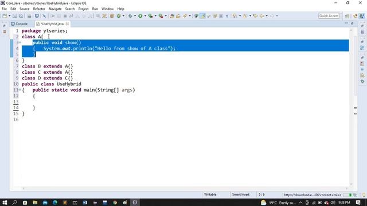Click the green Run button
The width and height of the screenshot is (367, 206).
point(140,16)
